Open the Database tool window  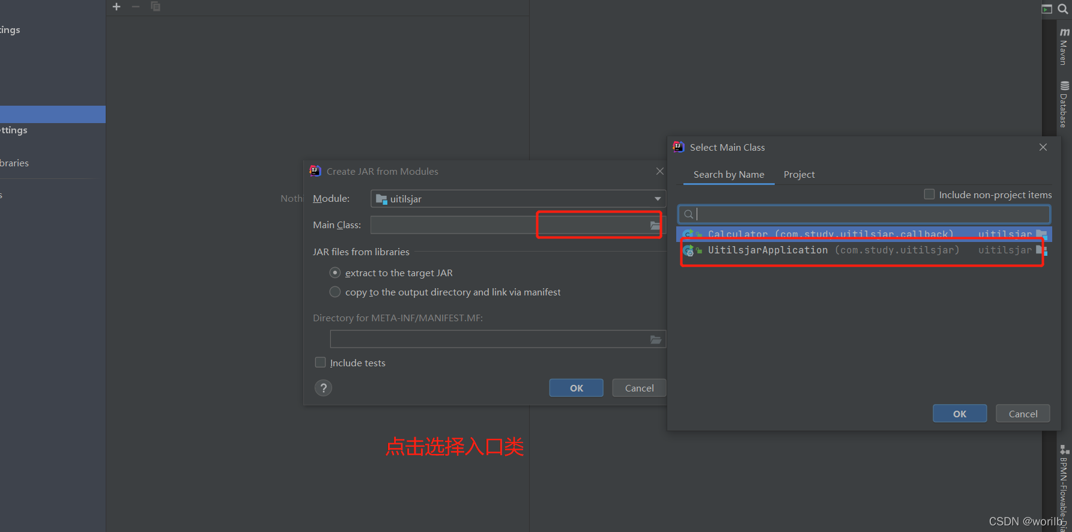(x=1064, y=104)
